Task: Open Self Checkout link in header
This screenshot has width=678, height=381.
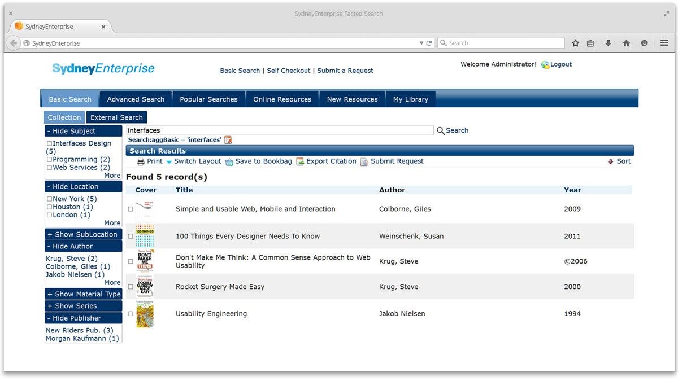Action: (289, 71)
